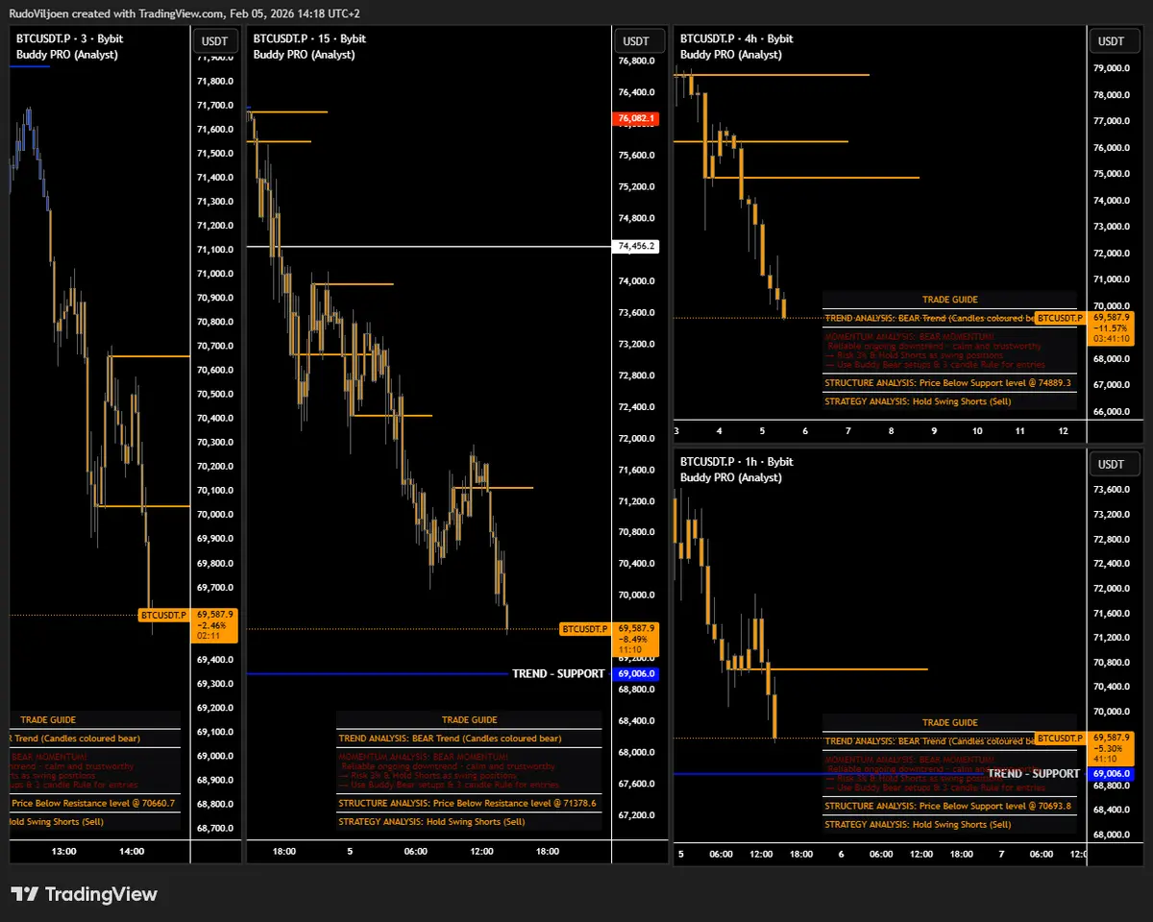Click 'Price Below Resistance level @ 71378.6' text
The height and width of the screenshot is (922, 1153).
[514, 804]
